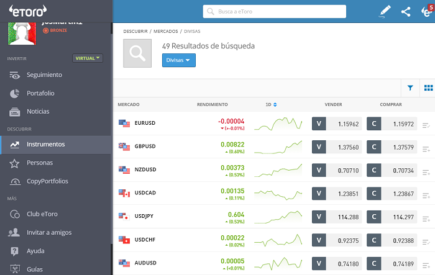Screen dimensions: 435x275
Task: Click the eToro logo in sidebar
Action: click(x=28, y=11)
